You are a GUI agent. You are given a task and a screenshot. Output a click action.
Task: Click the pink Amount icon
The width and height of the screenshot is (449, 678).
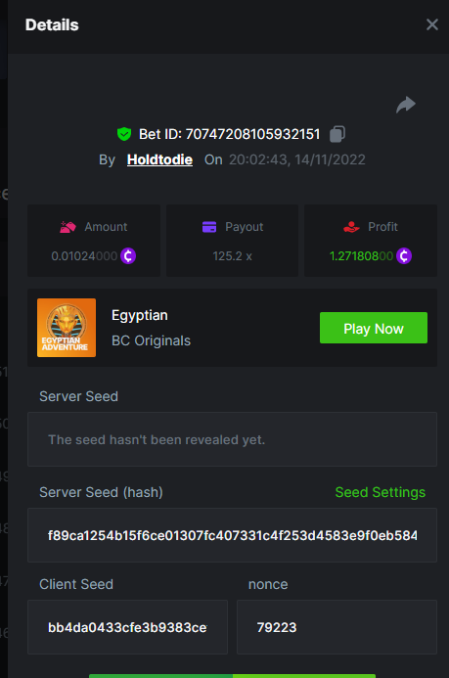67,227
